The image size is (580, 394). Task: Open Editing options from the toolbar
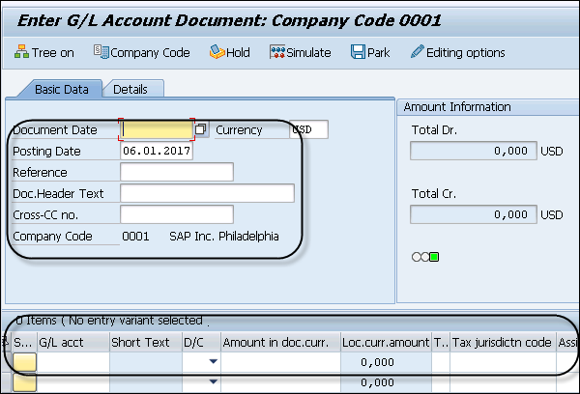point(418,53)
